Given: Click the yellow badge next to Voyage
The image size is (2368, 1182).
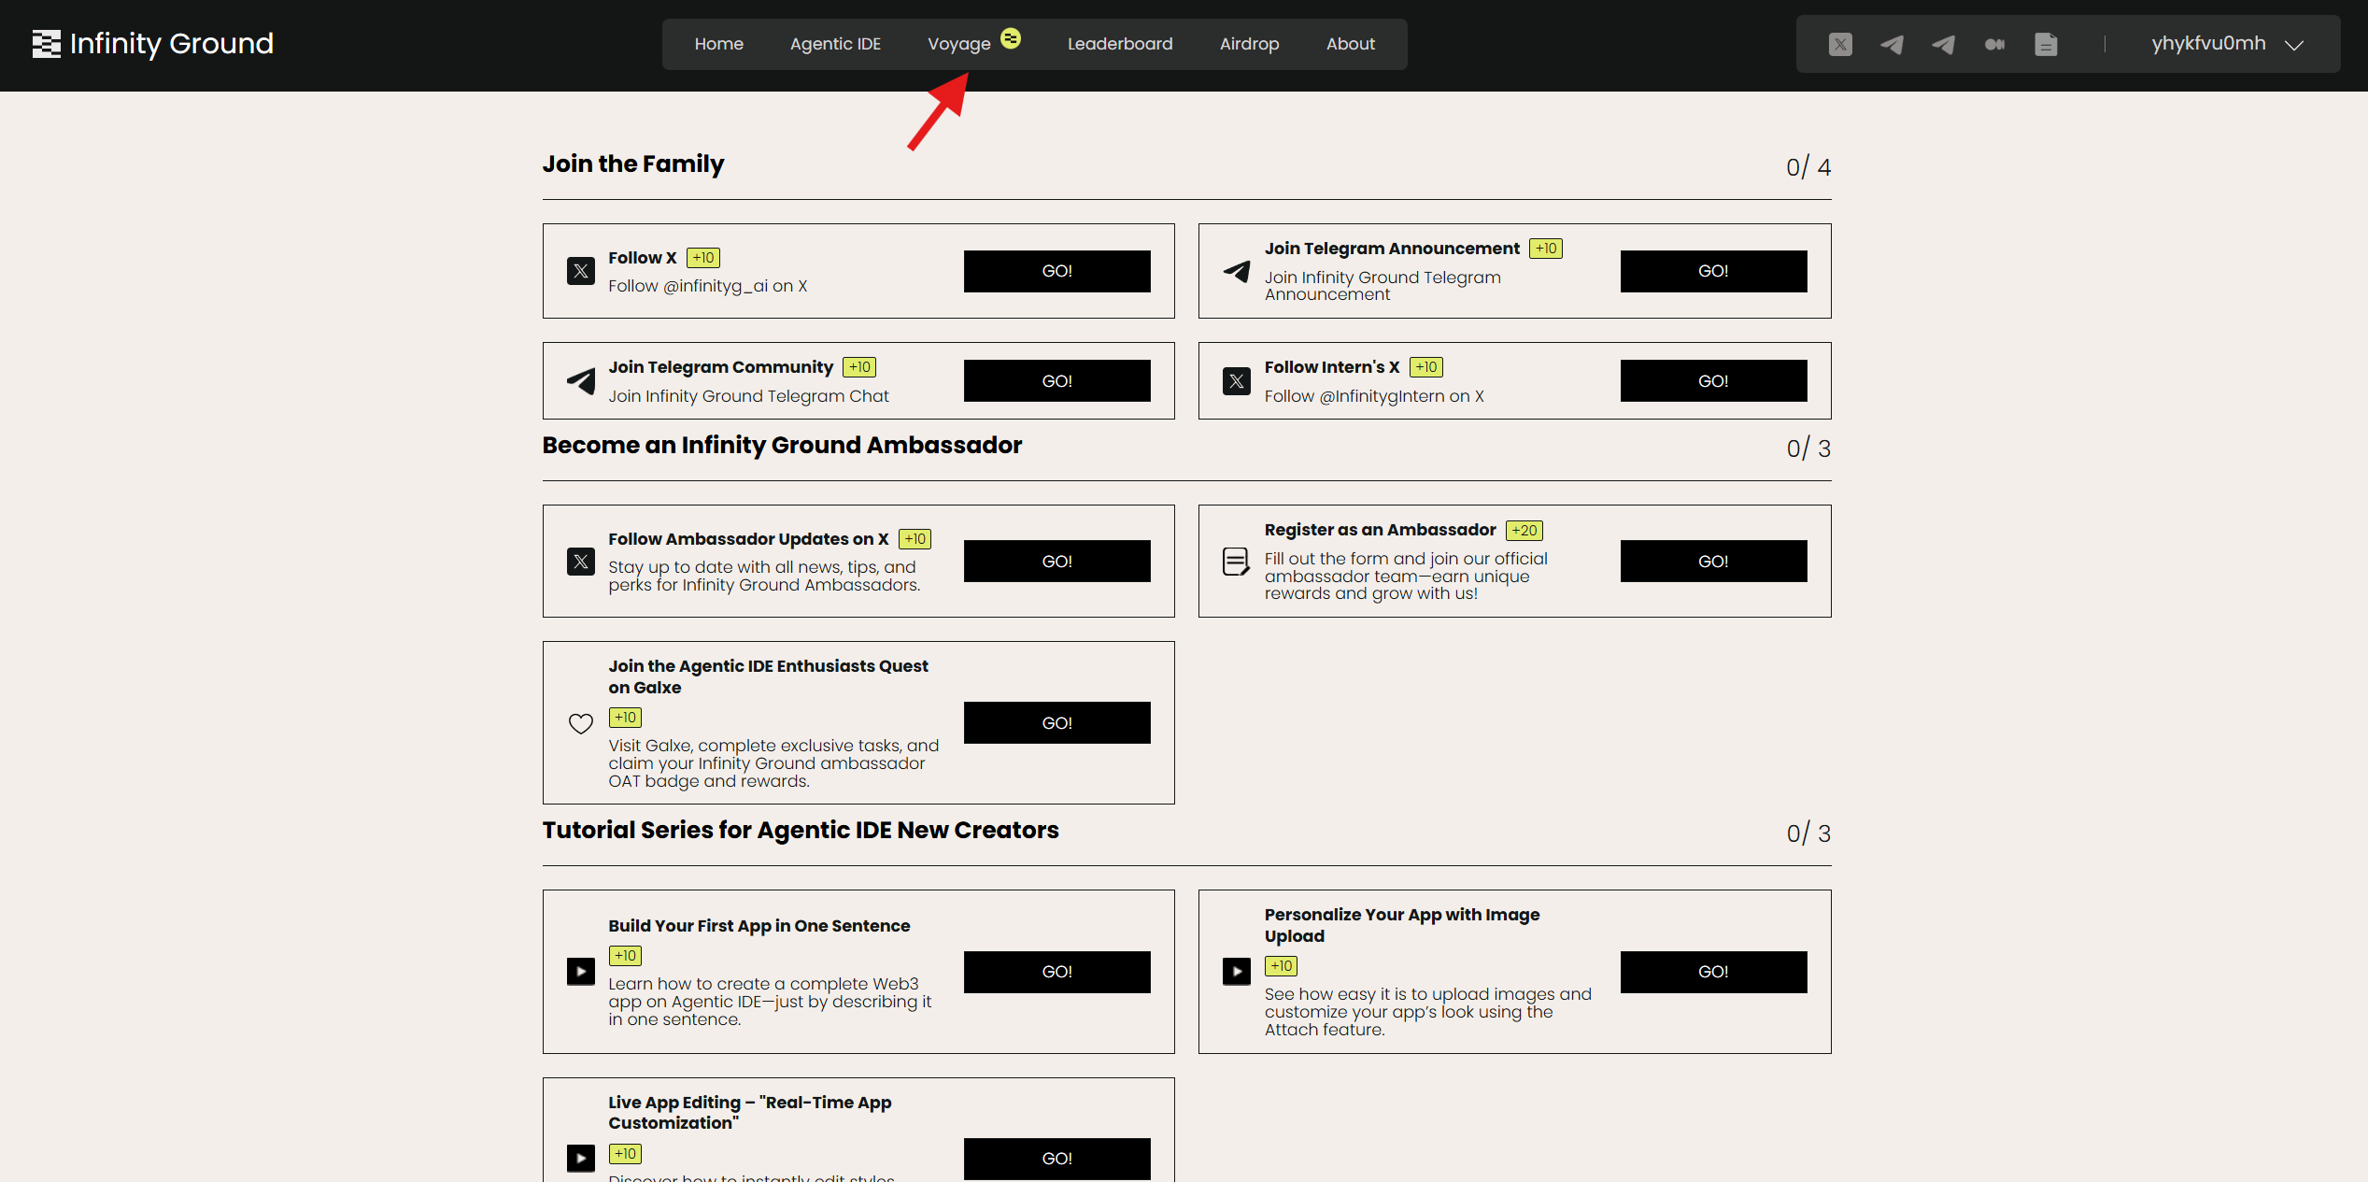Looking at the screenshot, I should [x=1010, y=37].
